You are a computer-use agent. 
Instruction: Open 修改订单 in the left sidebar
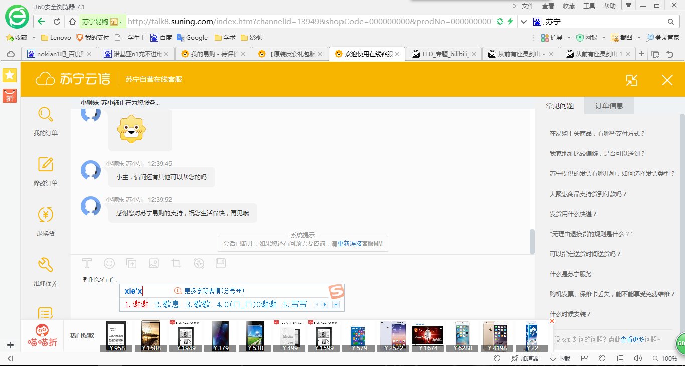click(46, 171)
